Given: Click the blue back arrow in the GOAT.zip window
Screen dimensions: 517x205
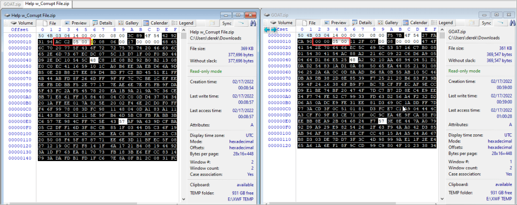Looking at the screenshot, I should click(268, 30).
